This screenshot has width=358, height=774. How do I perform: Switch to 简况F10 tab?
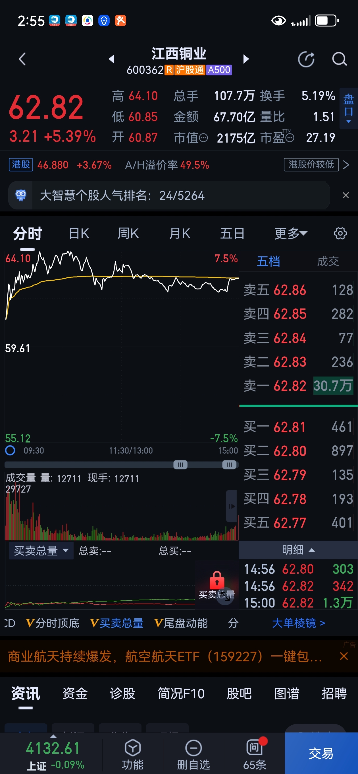pos(181,694)
